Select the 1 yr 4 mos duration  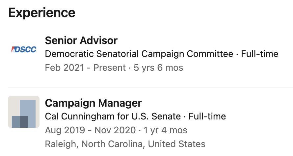coord(165,130)
